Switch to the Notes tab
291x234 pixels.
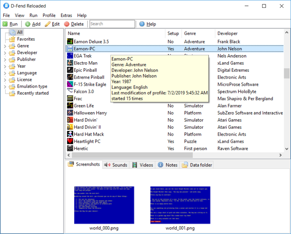[168, 165]
